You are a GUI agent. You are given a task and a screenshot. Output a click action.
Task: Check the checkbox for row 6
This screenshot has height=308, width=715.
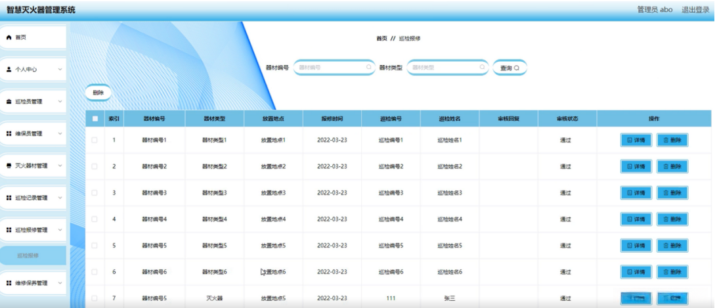point(95,272)
